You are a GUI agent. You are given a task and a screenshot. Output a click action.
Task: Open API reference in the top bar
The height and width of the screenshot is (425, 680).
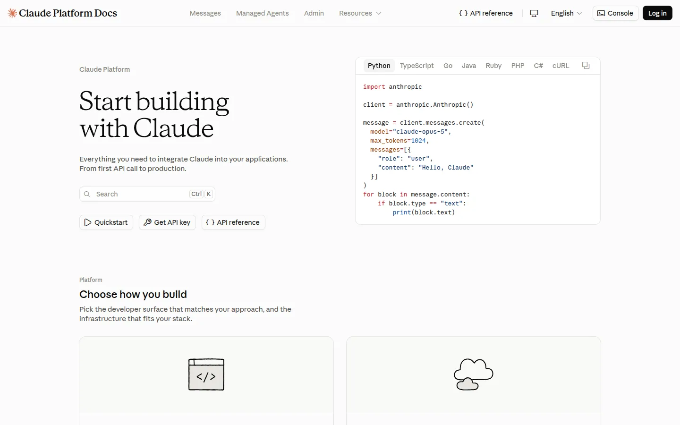click(486, 13)
